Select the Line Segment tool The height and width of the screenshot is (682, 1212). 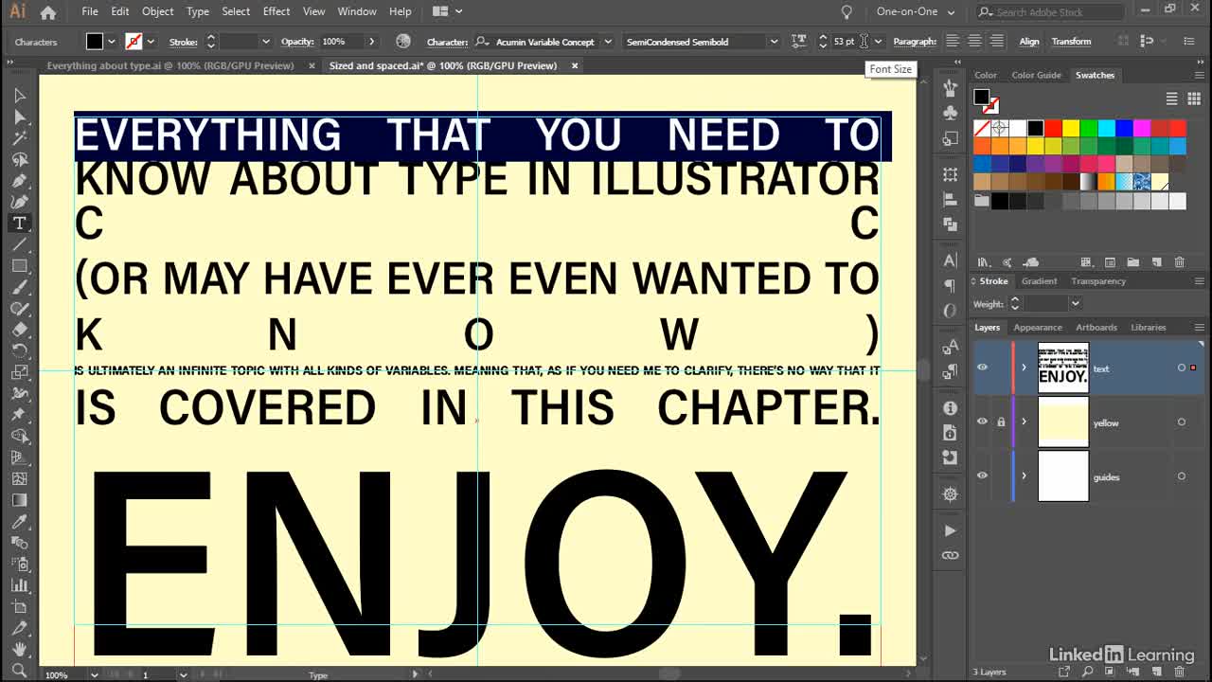click(19, 244)
